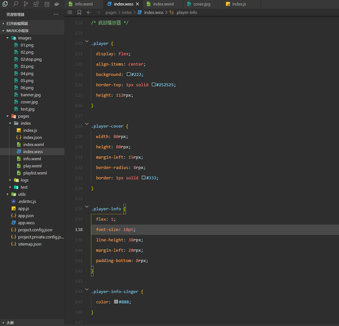Click the pages breadcrumb segment

111,12
